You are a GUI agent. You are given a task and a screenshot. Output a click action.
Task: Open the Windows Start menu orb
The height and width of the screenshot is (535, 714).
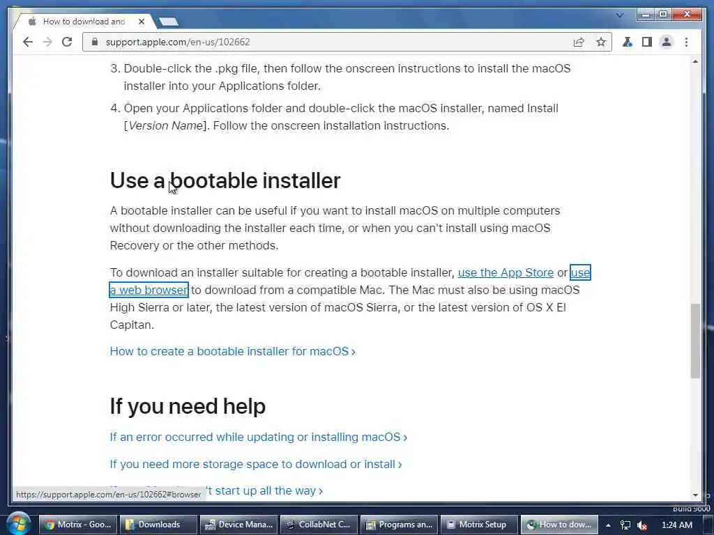pos(17,523)
